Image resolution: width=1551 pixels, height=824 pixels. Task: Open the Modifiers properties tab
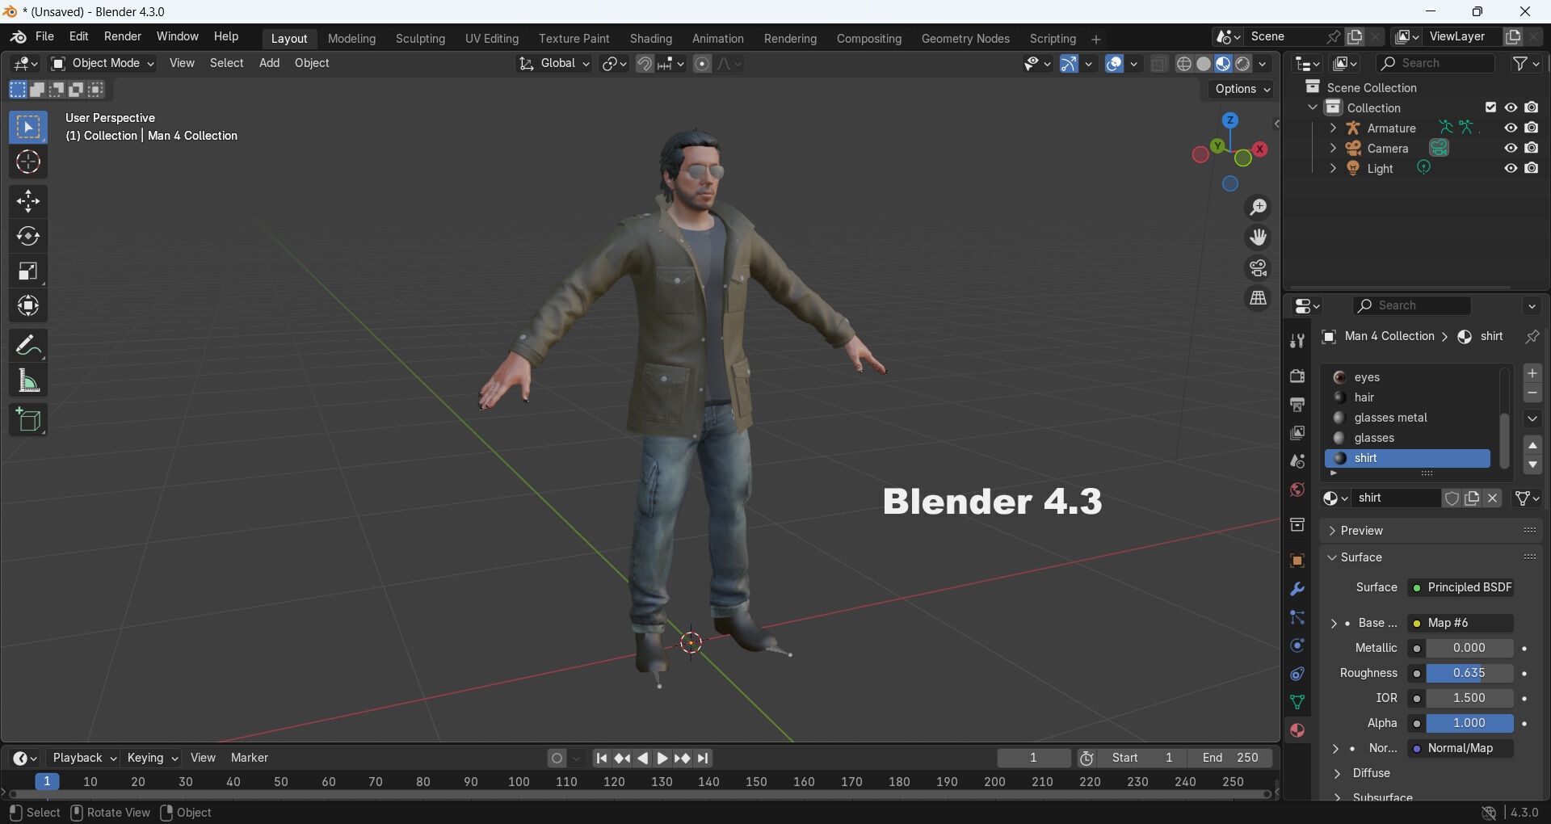click(x=1297, y=589)
